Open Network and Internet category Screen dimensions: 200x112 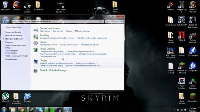[x=14, y=35]
